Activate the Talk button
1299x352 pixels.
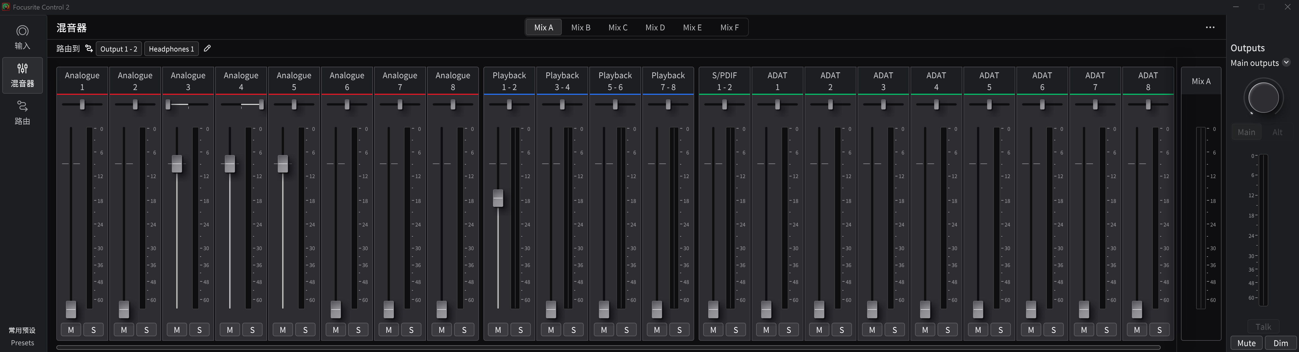click(1263, 326)
